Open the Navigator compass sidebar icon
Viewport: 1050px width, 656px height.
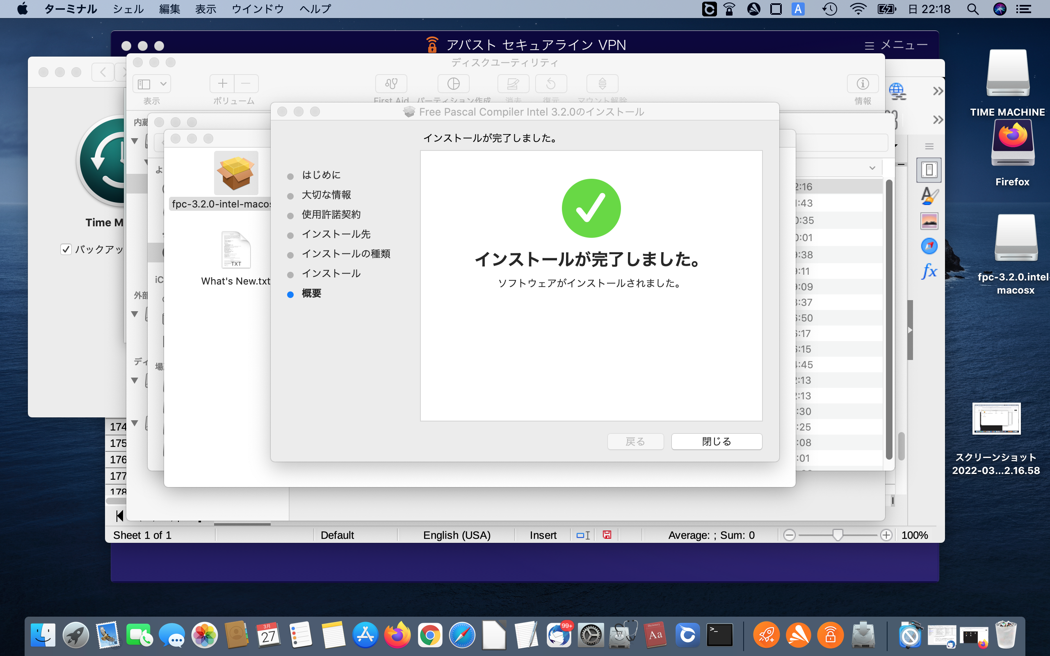(x=929, y=246)
